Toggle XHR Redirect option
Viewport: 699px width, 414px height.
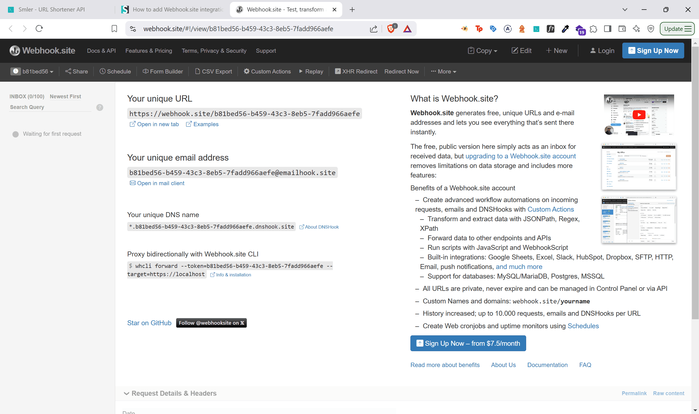click(356, 72)
